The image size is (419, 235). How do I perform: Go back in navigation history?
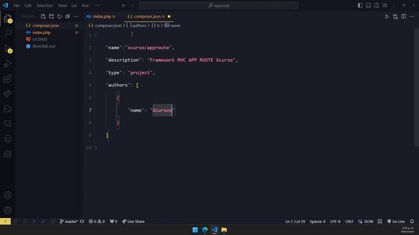124,5
